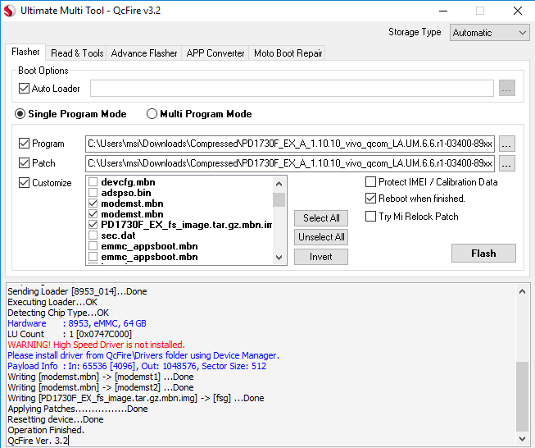535x448 pixels.
Task: Uncheck the Patch checkbox
Action: [x=24, y=163]
